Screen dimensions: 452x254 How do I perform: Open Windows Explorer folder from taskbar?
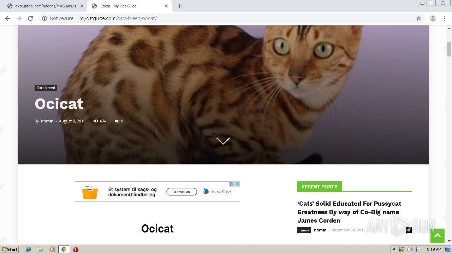point(40,249)
